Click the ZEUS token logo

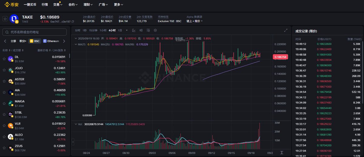[x=10, y=148]
